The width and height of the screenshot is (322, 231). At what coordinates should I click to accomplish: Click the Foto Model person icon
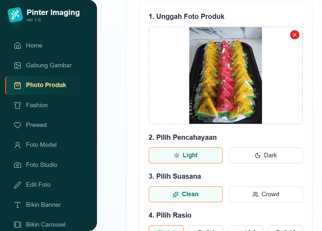(18, 145)
